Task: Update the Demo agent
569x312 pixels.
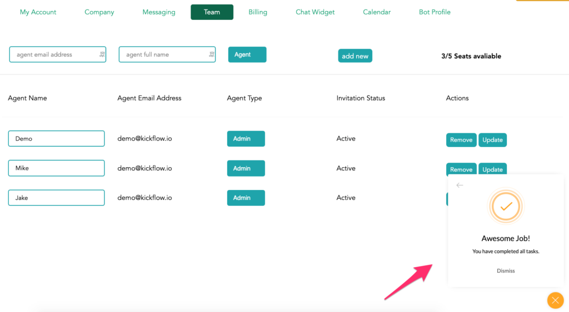Action: pos(492,140)
